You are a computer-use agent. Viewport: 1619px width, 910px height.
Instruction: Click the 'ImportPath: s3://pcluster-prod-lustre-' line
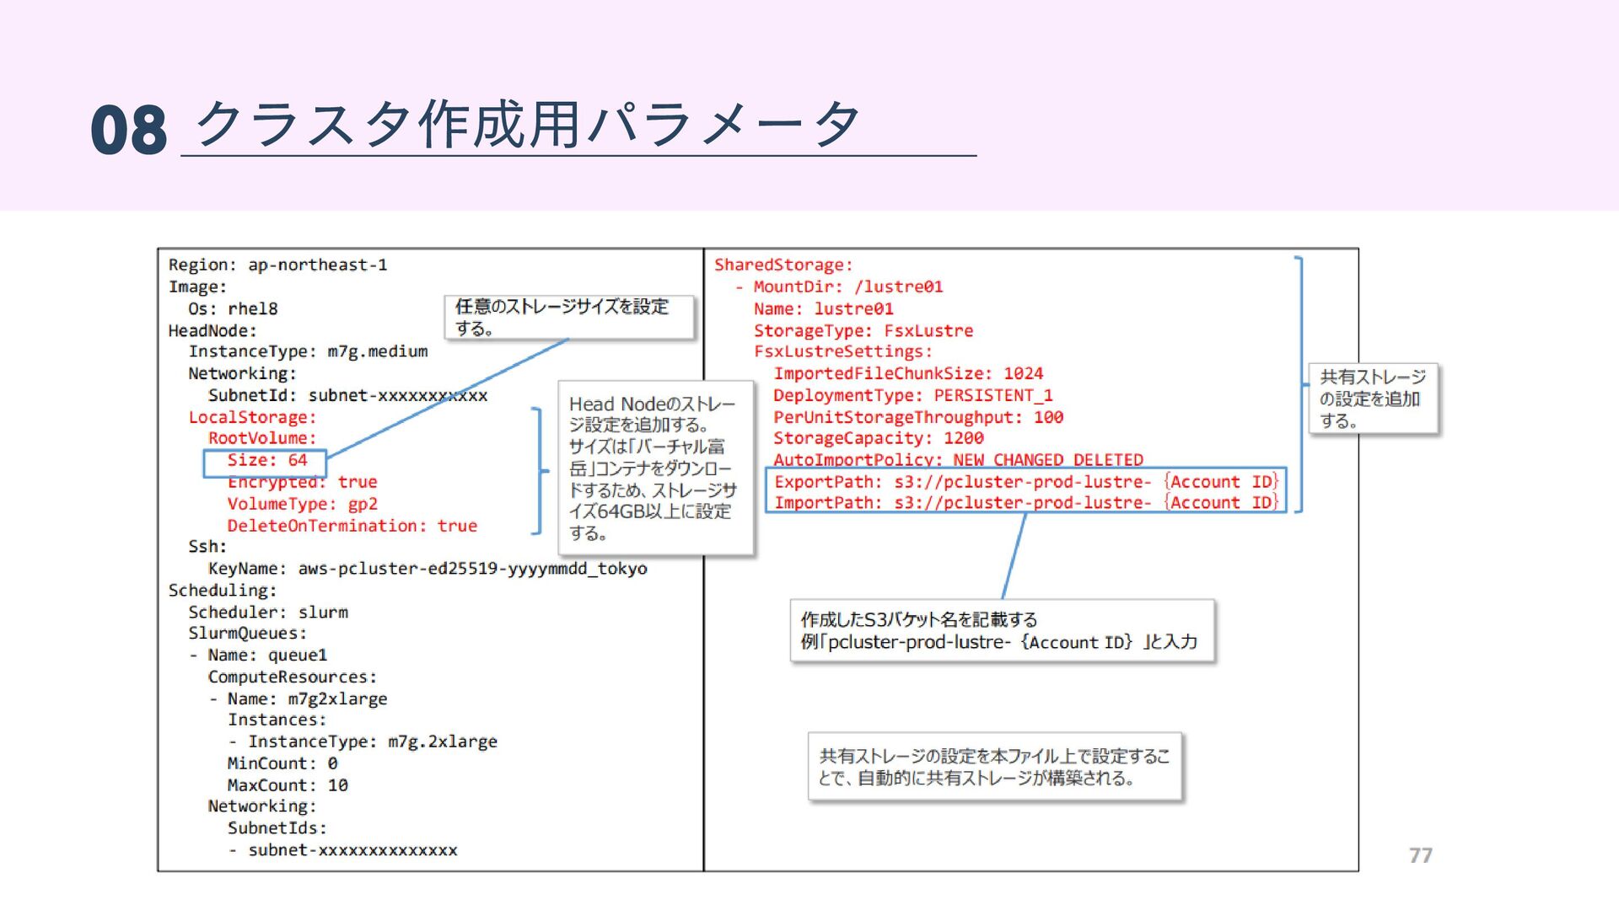click(x=1025, y=503)
